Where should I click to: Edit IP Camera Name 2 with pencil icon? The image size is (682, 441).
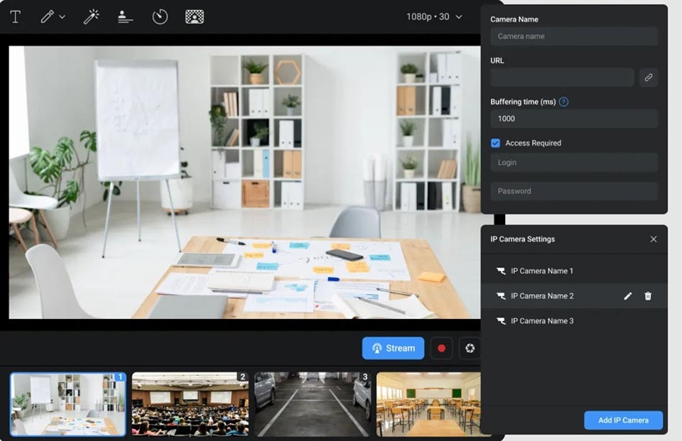tap(627, 296)
